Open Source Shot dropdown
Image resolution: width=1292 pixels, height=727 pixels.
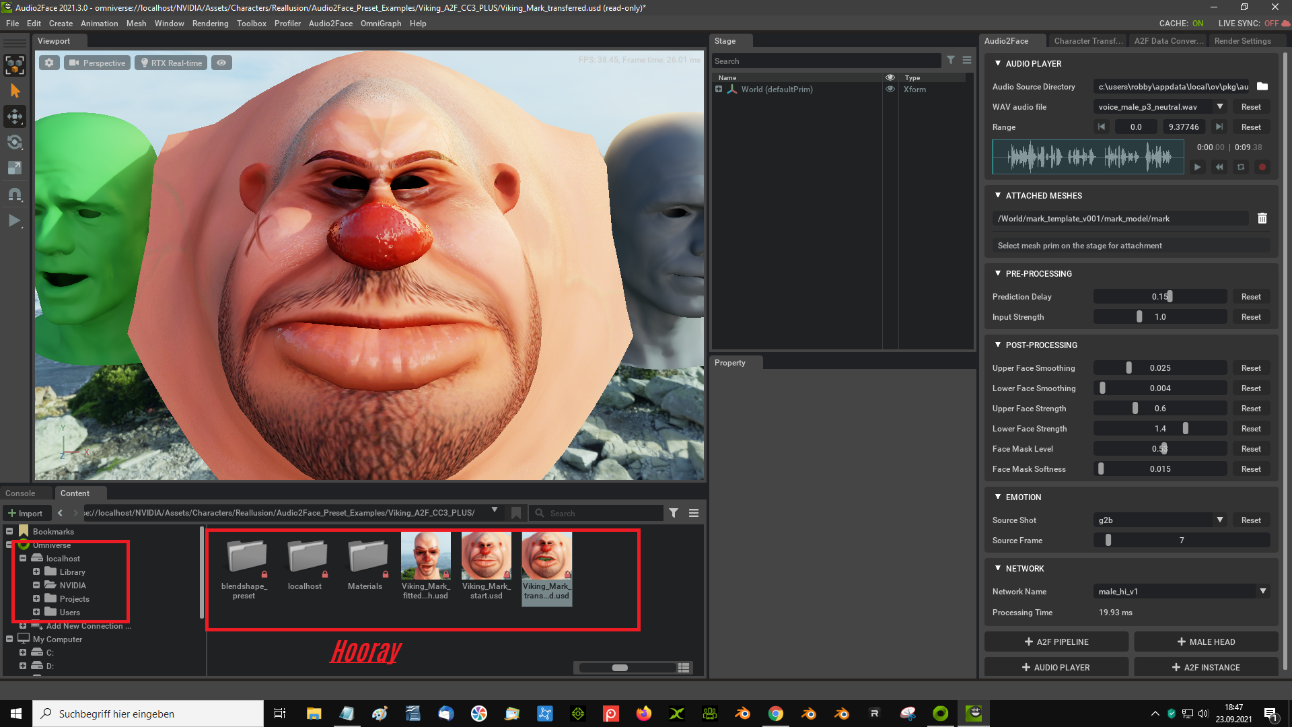1220,520
